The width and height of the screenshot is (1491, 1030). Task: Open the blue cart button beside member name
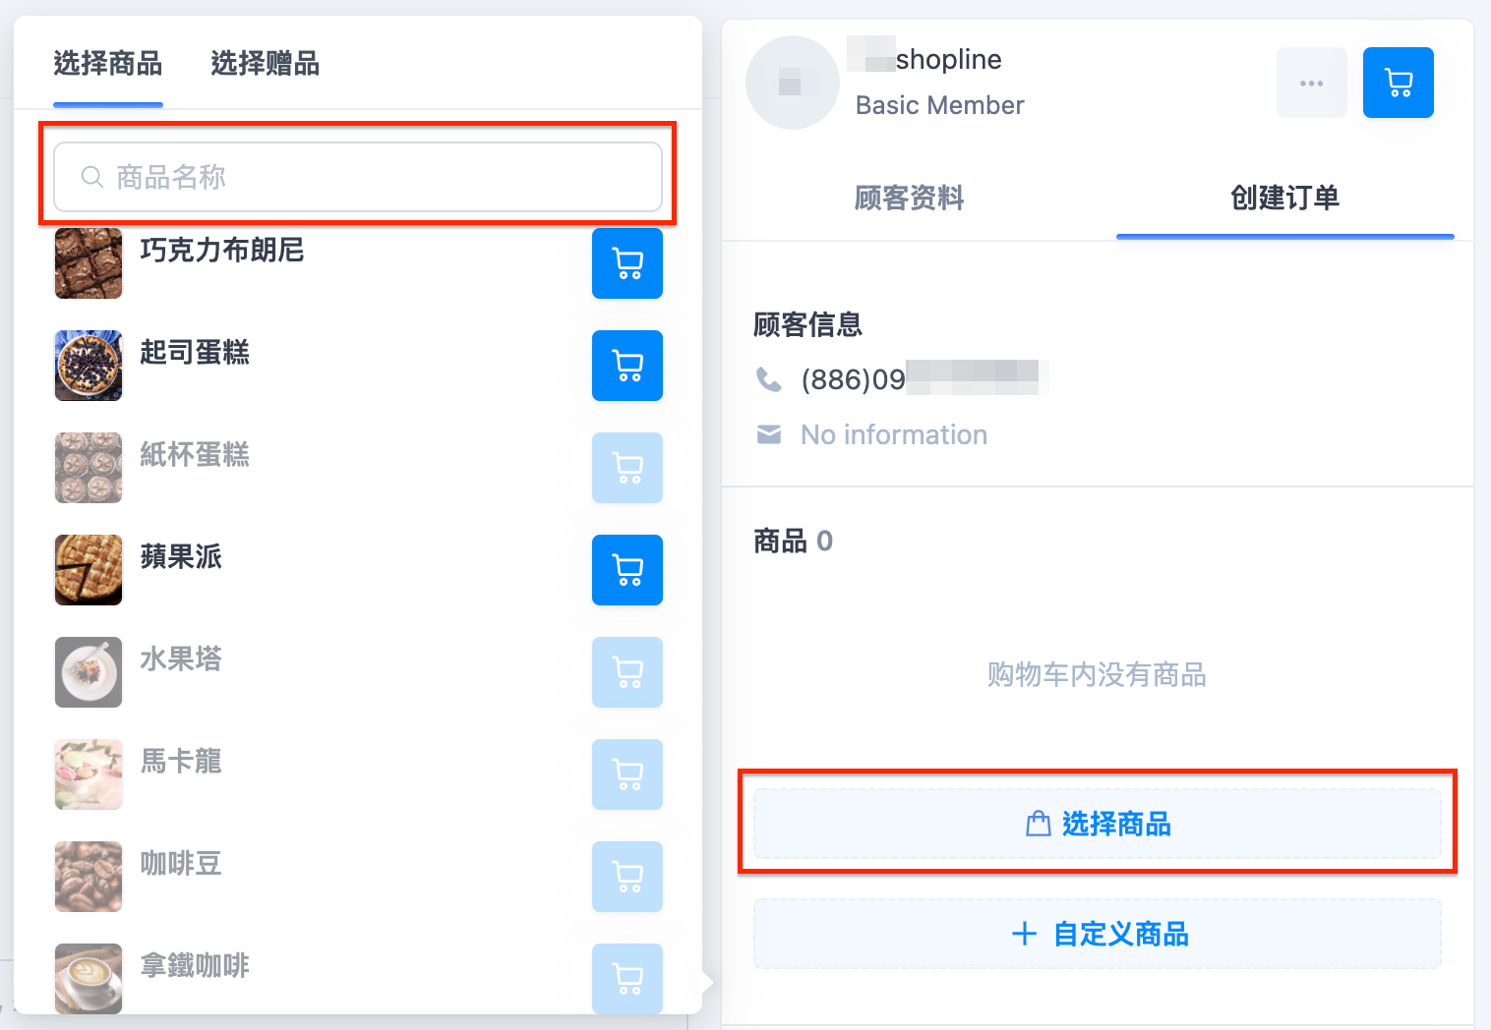(1399, 83)
